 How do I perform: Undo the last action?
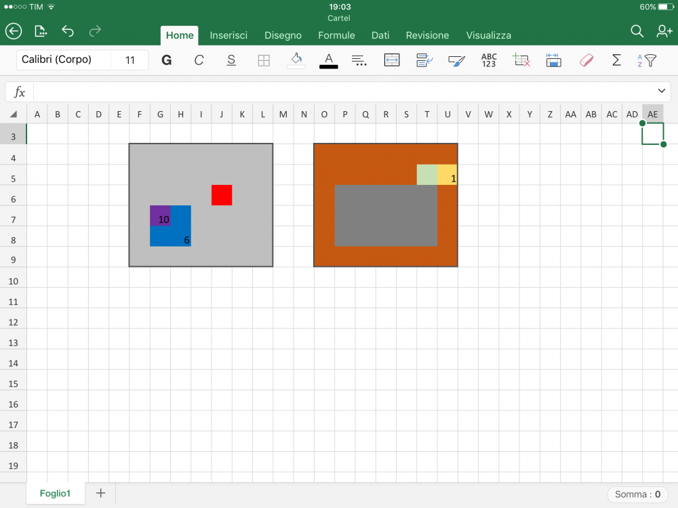[68, 31]
